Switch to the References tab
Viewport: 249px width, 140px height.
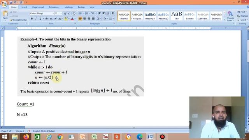click(54, 7)
